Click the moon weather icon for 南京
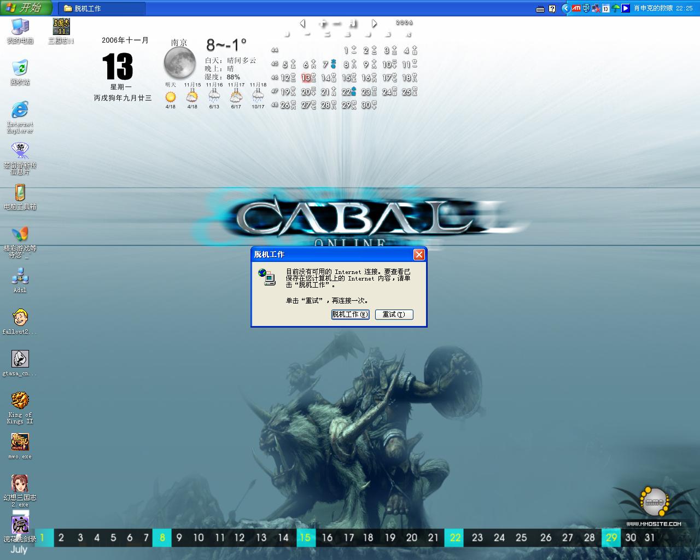This screenshot has height=560, width=700. point(180,63)
